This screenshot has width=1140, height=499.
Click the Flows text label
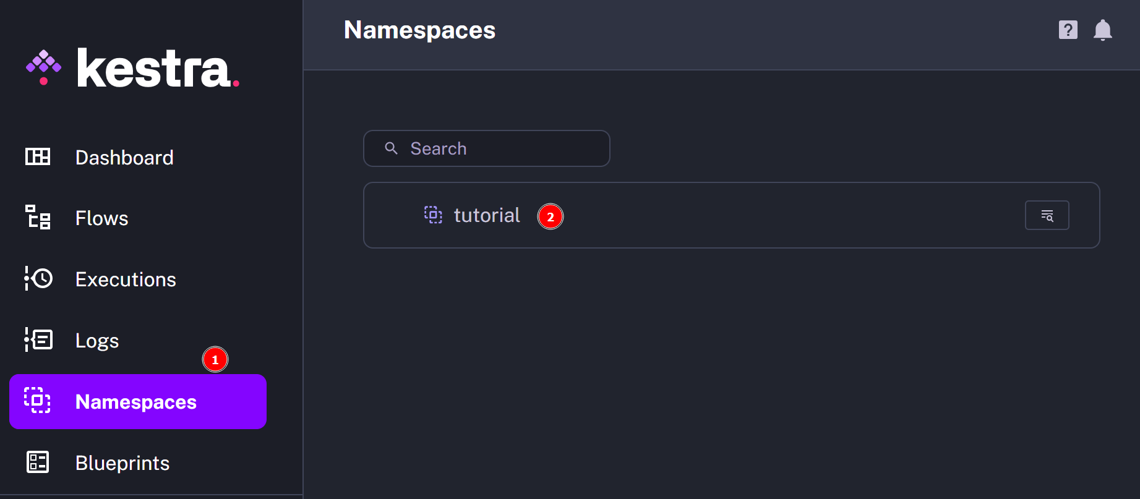[101, 218]
